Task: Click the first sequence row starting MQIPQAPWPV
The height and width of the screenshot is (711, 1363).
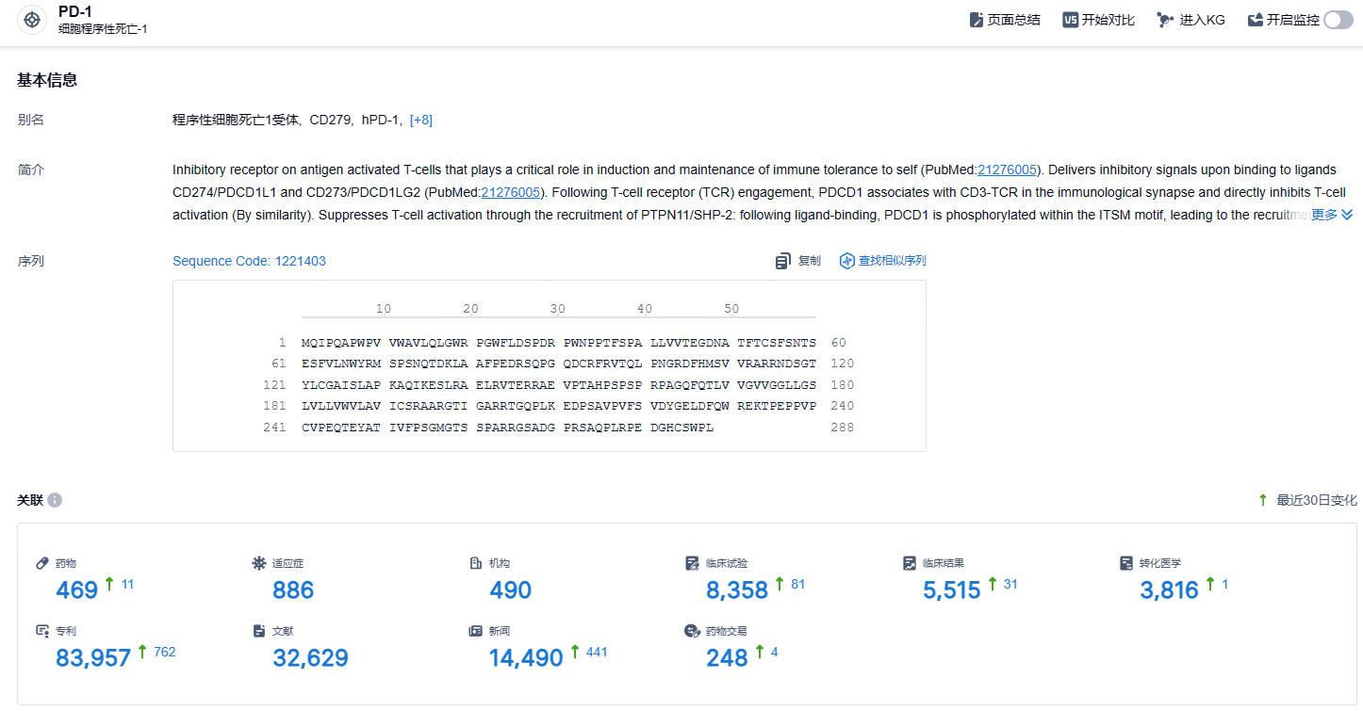Action: 559,343
